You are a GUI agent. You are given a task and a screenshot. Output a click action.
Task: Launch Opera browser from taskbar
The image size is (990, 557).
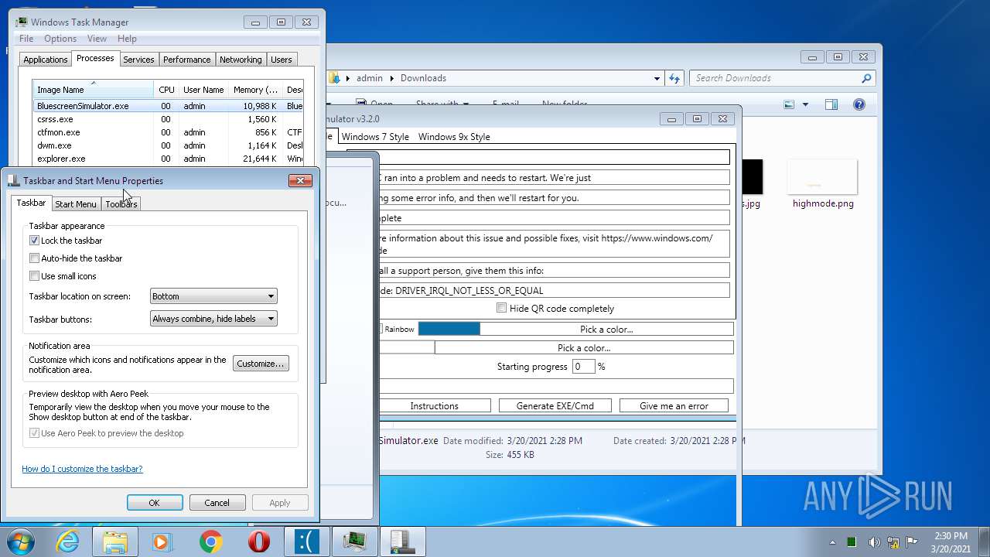[x=258, y=542]
